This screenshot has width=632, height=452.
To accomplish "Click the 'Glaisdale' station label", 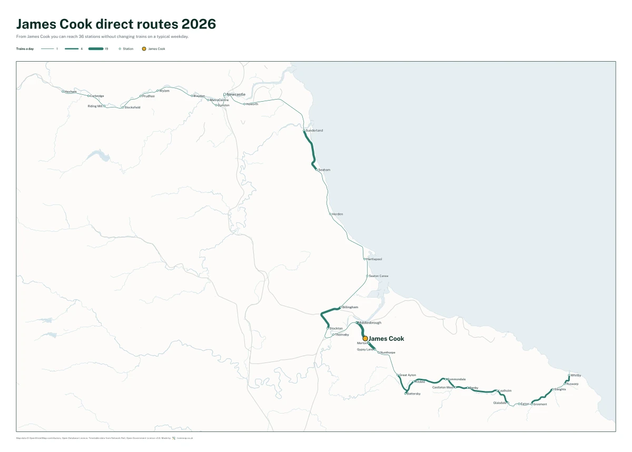I will click(x=500, y=402).
